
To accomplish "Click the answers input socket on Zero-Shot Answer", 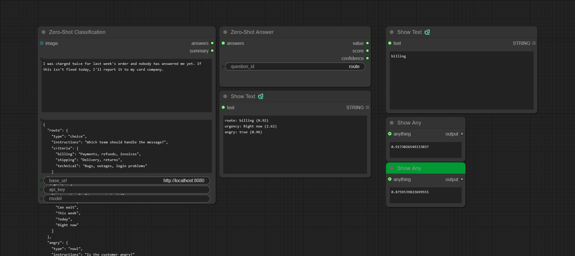I will pyautogui.click(x=223, y=43).
